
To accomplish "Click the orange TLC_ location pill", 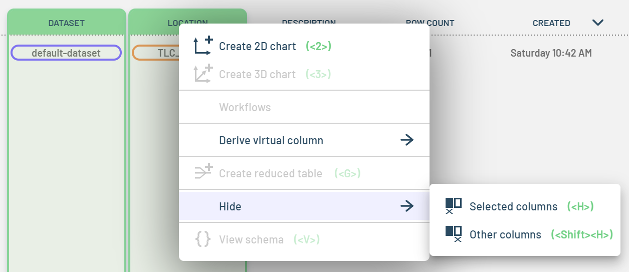I will 156,53.
